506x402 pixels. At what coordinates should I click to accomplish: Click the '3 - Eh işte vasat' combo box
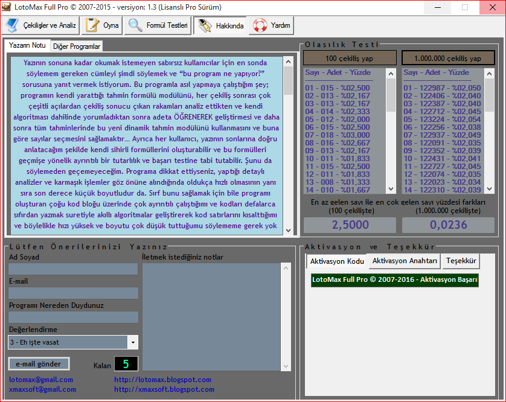pos(73,343)
